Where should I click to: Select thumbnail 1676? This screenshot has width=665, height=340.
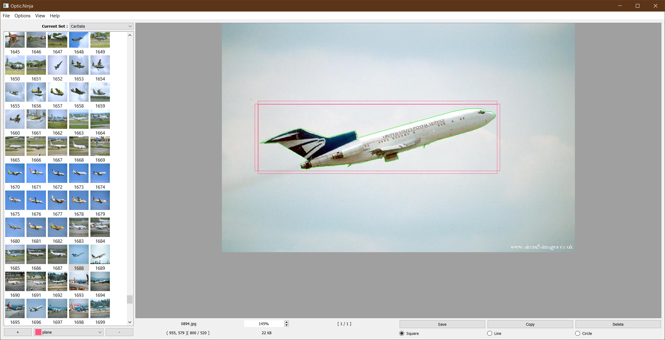pos(36,200)
